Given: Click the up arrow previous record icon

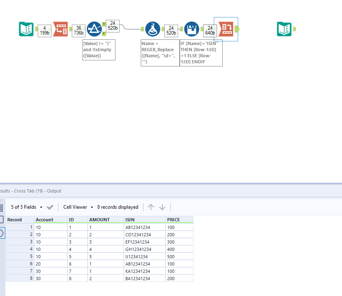Looking at the screenshot, I should pyautogui.click(x=151, y=207).
